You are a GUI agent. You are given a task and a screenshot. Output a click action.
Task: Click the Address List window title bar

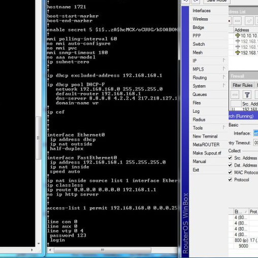pyautogui.click(x=243, y=12)
